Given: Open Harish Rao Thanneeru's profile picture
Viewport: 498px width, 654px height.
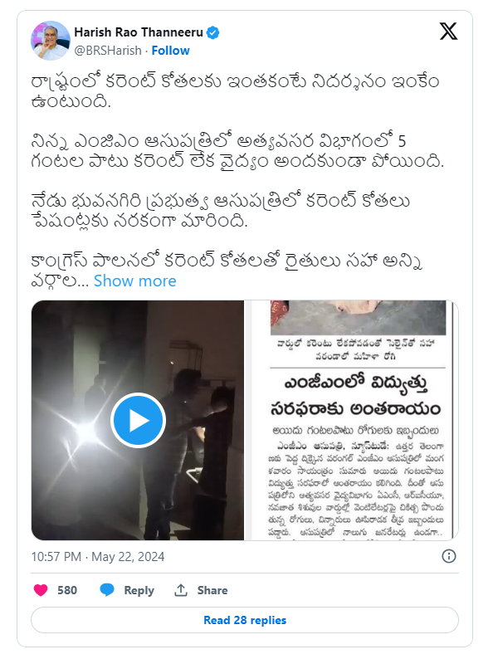Looking at the screenshot, I should (50, 41).
